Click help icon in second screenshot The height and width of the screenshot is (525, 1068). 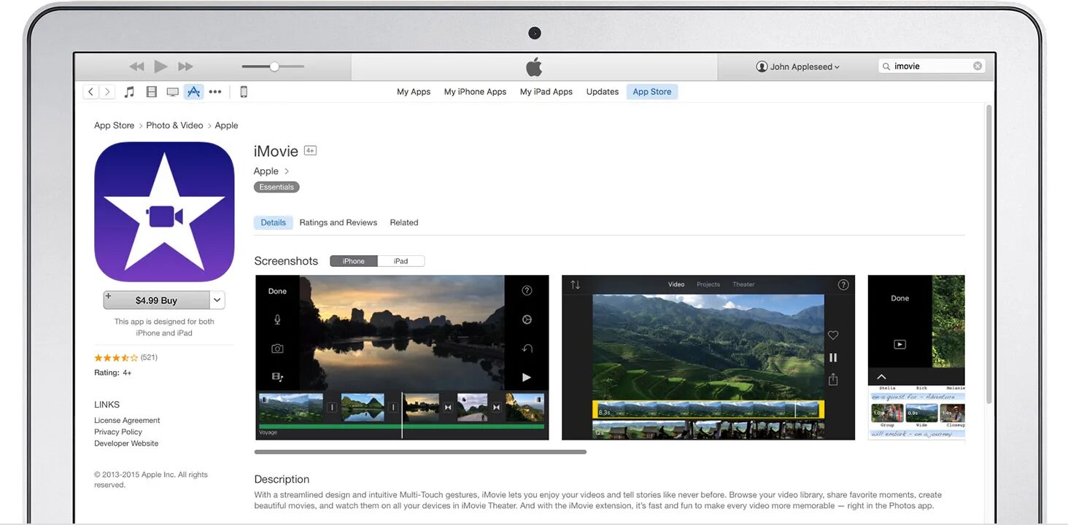pyautogui.click(x=843, y=285)
